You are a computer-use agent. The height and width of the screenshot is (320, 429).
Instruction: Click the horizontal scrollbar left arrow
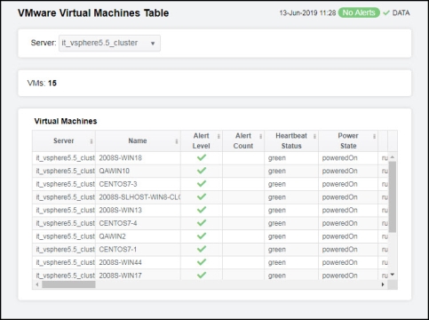click(37, 284)
